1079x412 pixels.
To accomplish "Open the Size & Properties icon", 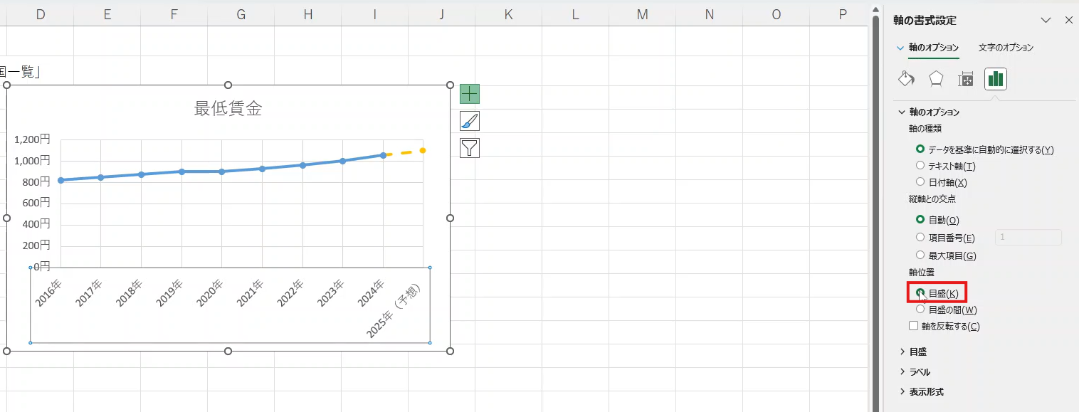I will 966,79.
